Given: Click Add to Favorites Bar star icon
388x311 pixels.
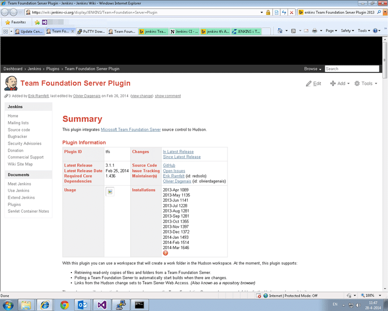Looking at the screenshot, I should point(37,22).
